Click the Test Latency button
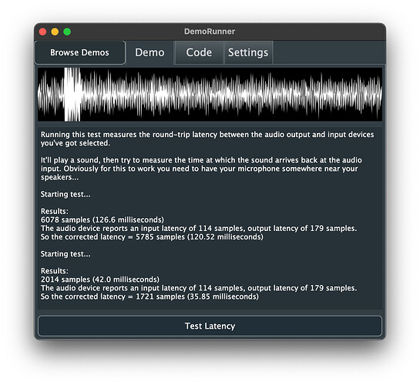Image resolution: width=420 pixels, height=385 pixels. pyautogui.click(x=210, y=326)
